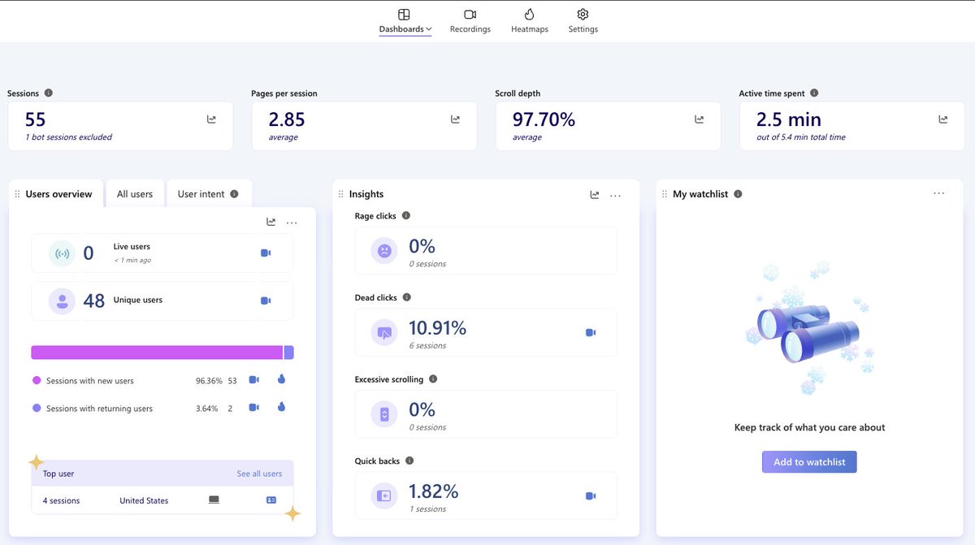Show the My watchlist info tooltip
The width and height of the screenshot is (975, 545).
click(738, 194)
